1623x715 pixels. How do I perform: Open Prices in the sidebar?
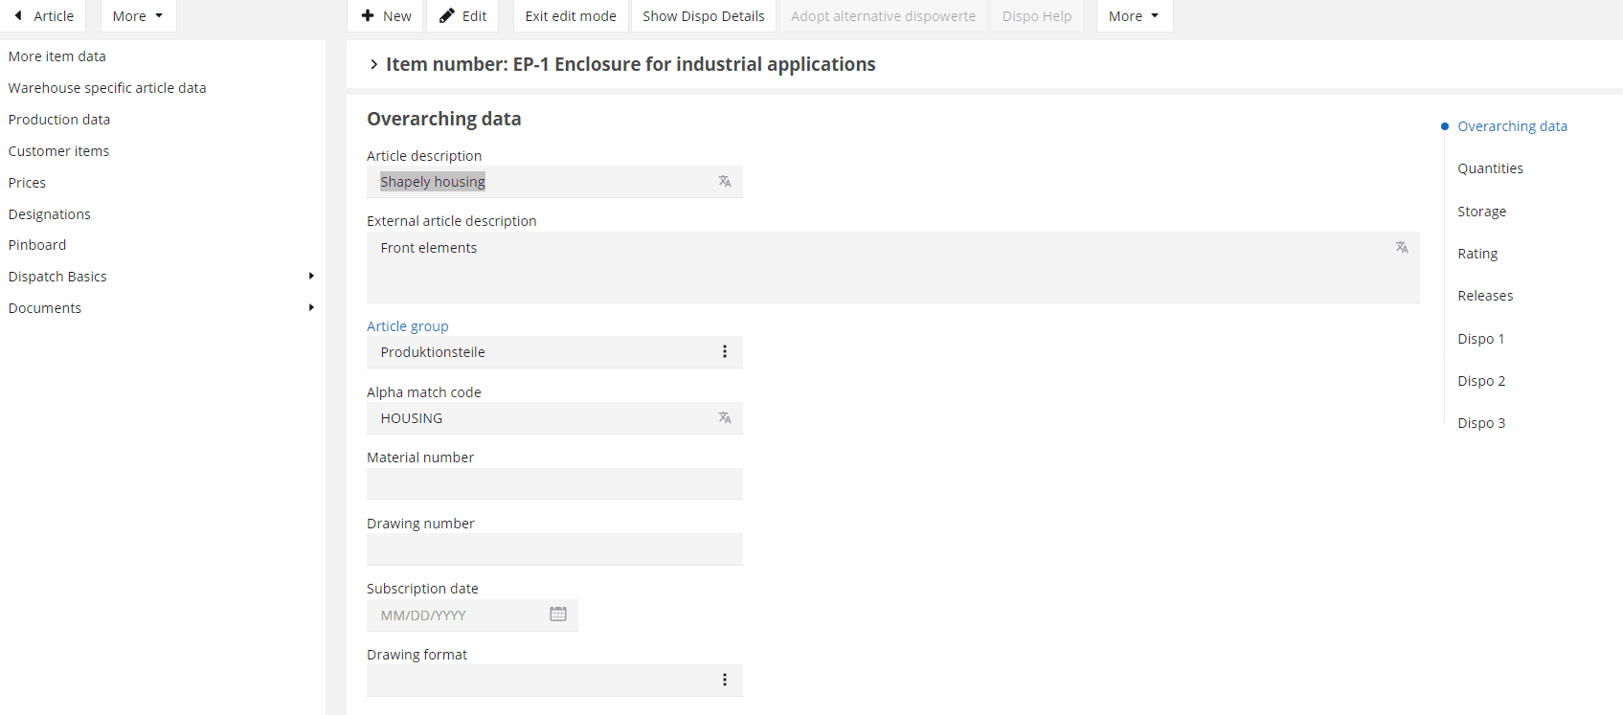[x=27, y=183]
